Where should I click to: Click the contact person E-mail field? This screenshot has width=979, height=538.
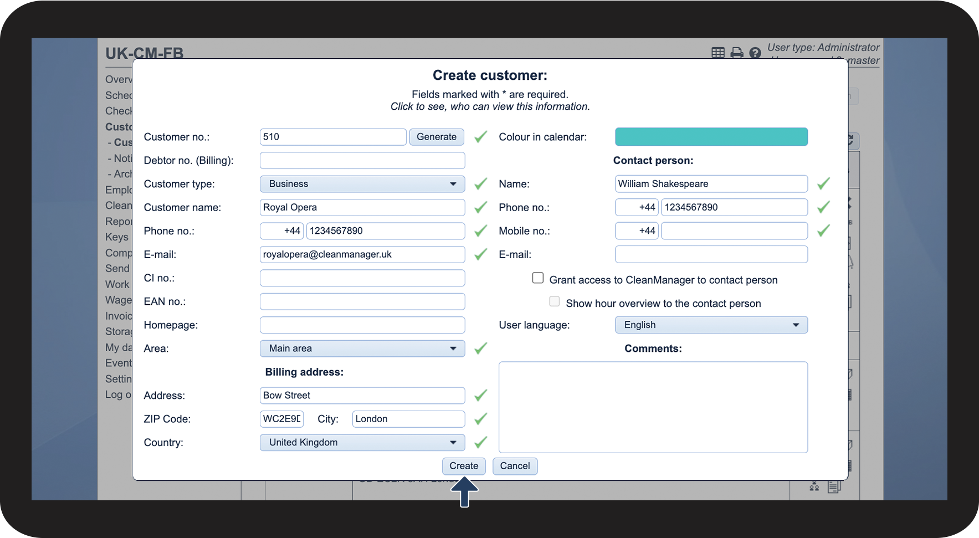click(711, 255)
